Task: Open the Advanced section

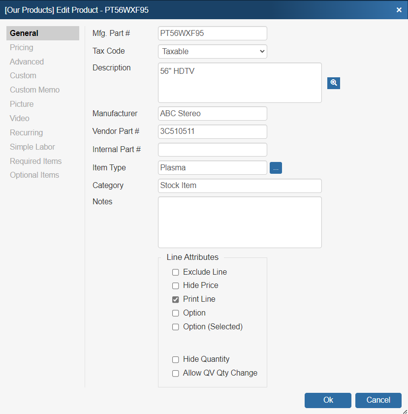Action: tap(27, 62)
